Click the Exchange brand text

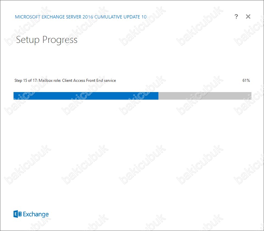pyautogui.click(x=36, y=214)
